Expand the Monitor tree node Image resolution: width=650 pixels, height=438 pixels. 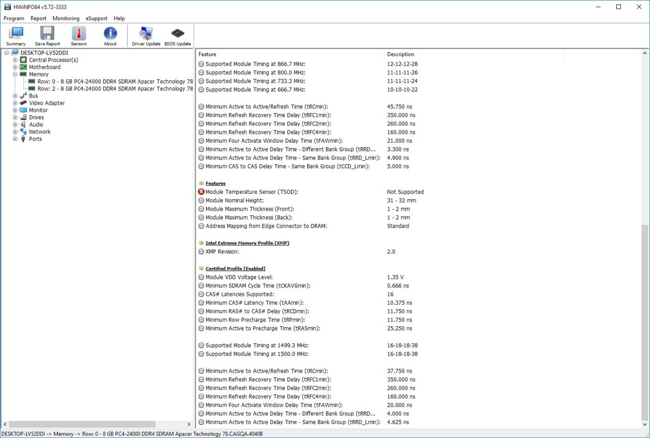[x=15, y=110]
